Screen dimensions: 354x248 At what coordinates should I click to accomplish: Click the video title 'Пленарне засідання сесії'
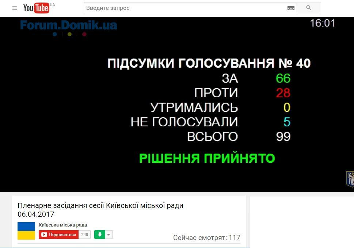click(x=100, y=210)
